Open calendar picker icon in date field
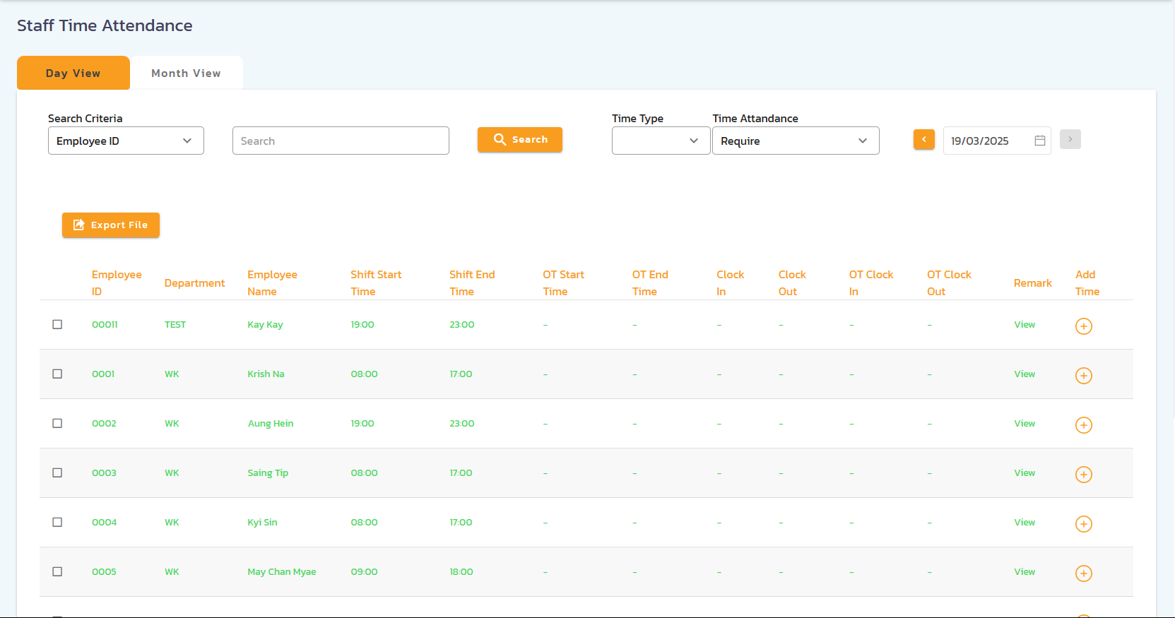Viewport: 1175px width, 618px height. [x=1039, y=141]
